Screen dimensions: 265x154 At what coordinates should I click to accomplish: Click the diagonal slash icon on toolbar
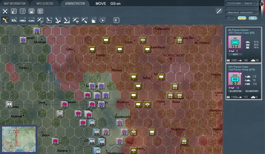pyautogui.click(x=219, y=11)
